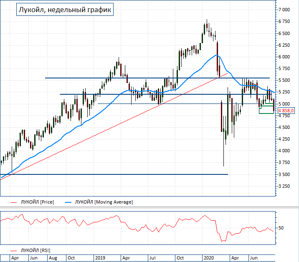Click the first 'Apr' label on the time axis
The height and width of the screenshot is (262, 299).
(15, 258)
